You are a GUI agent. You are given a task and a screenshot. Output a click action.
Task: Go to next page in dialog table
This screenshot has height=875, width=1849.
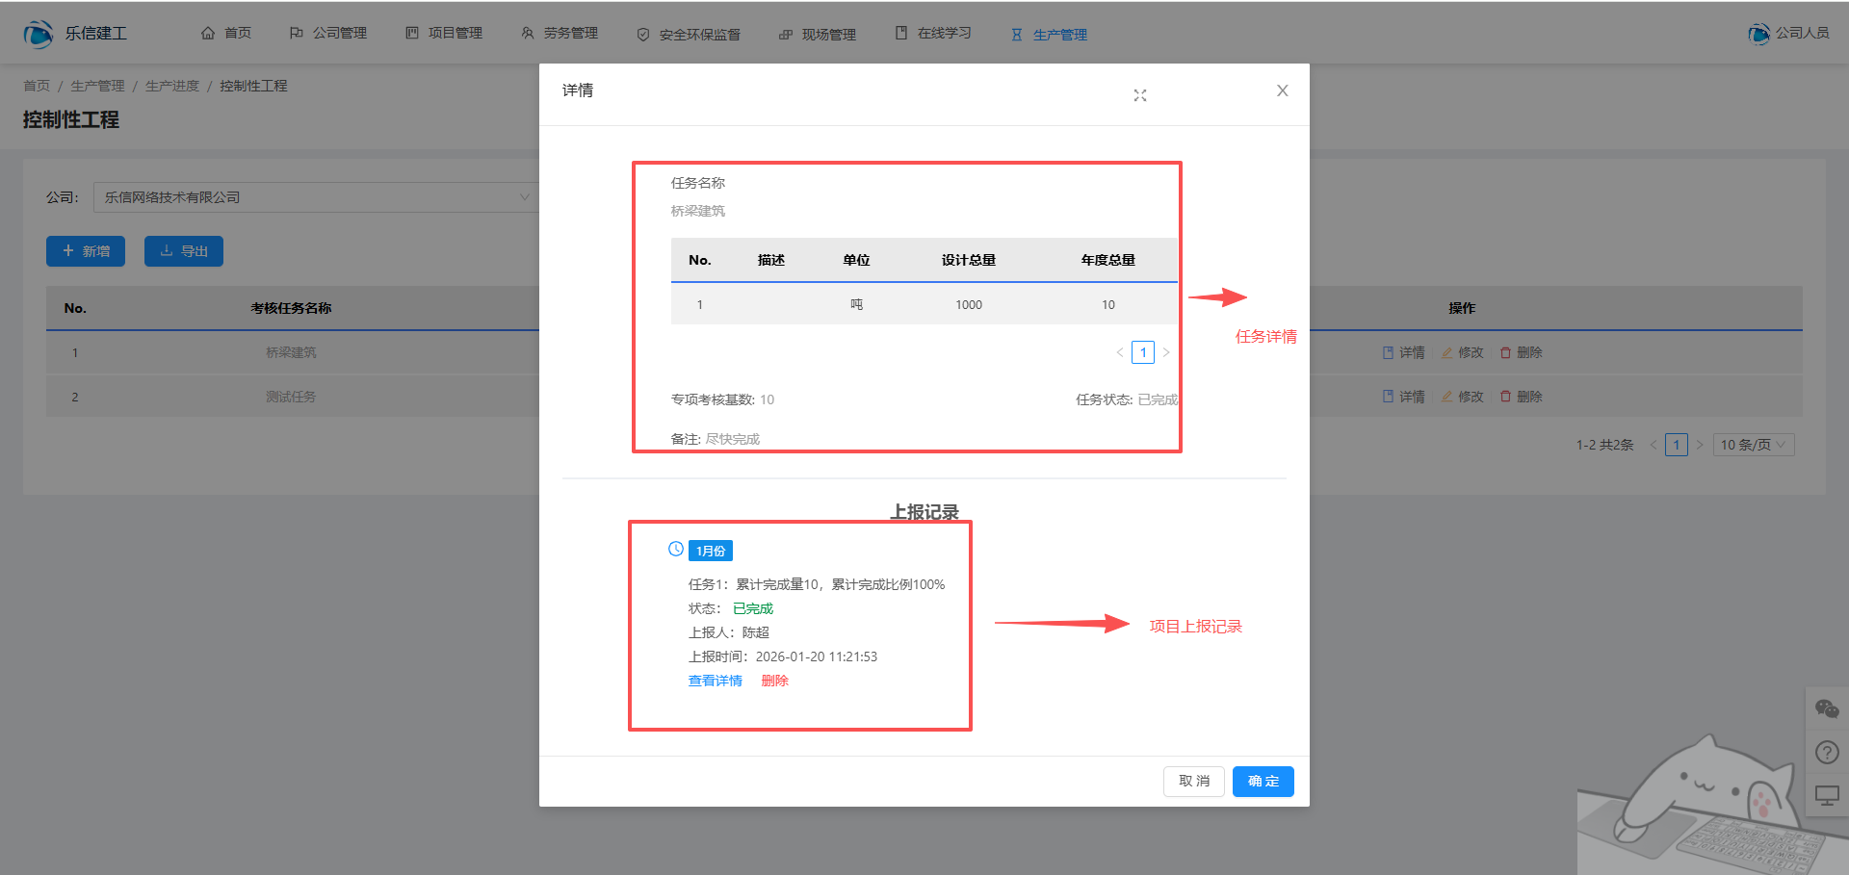(x=1166, y=352)
